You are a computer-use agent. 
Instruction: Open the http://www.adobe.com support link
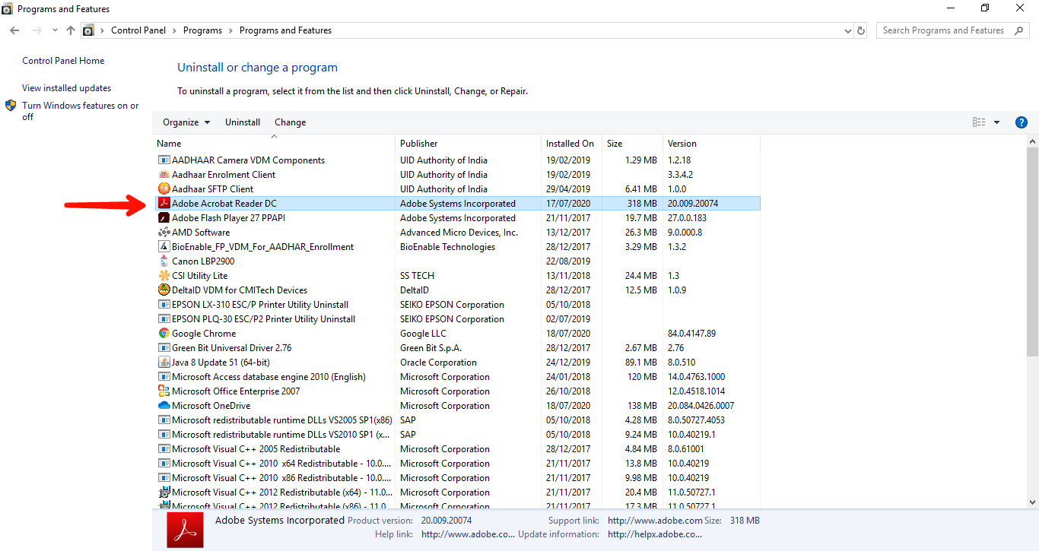tap(655, 521)
